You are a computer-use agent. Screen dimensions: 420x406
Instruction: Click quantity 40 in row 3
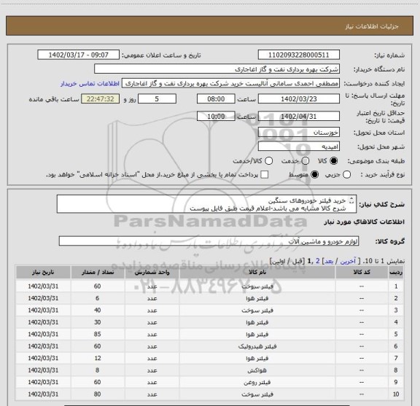tap(98, 311)
